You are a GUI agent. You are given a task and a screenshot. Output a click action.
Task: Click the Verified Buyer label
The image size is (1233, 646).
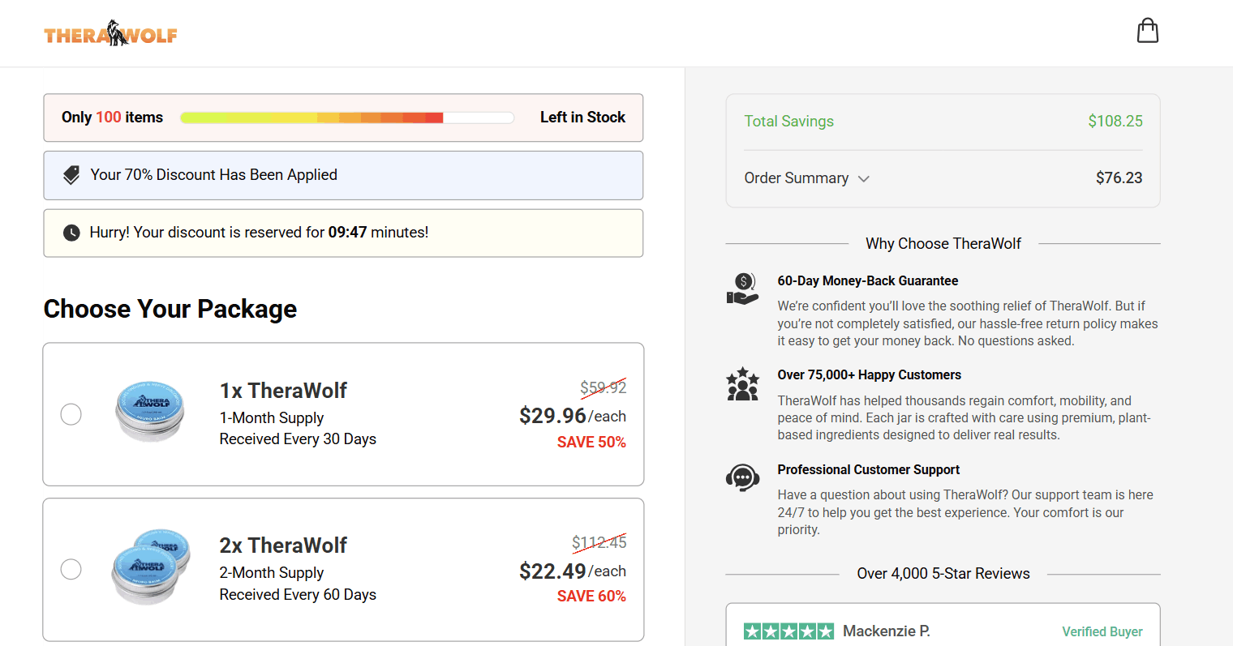[1102, 631]
